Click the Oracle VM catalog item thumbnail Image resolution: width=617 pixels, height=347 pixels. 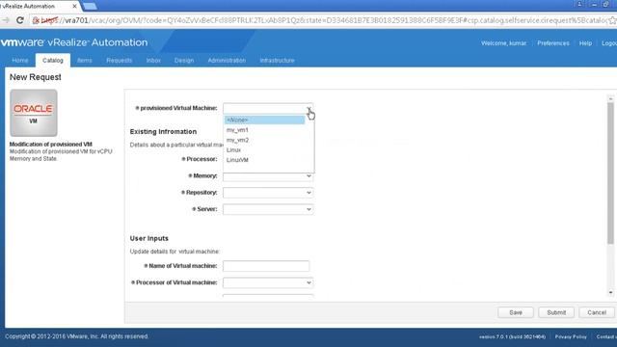(x=34, y=113)
